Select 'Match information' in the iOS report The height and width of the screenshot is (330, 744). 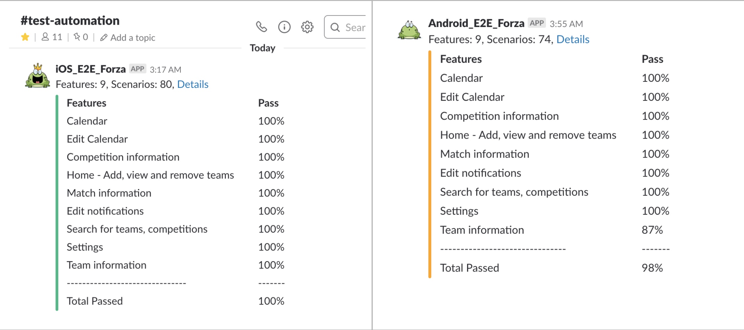tap(109, 193)
